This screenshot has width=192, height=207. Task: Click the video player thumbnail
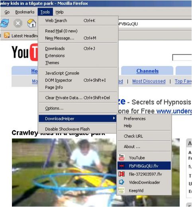click(x=64, y=172)
